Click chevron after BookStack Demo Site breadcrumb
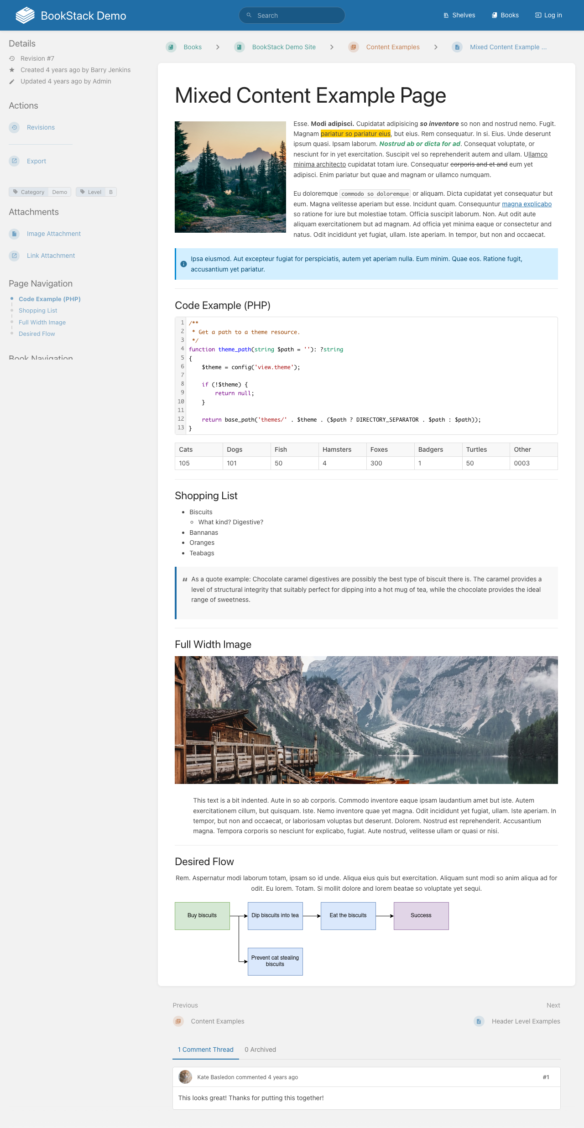The width and height of the screenshot is (584, 1128). (332, 47)
